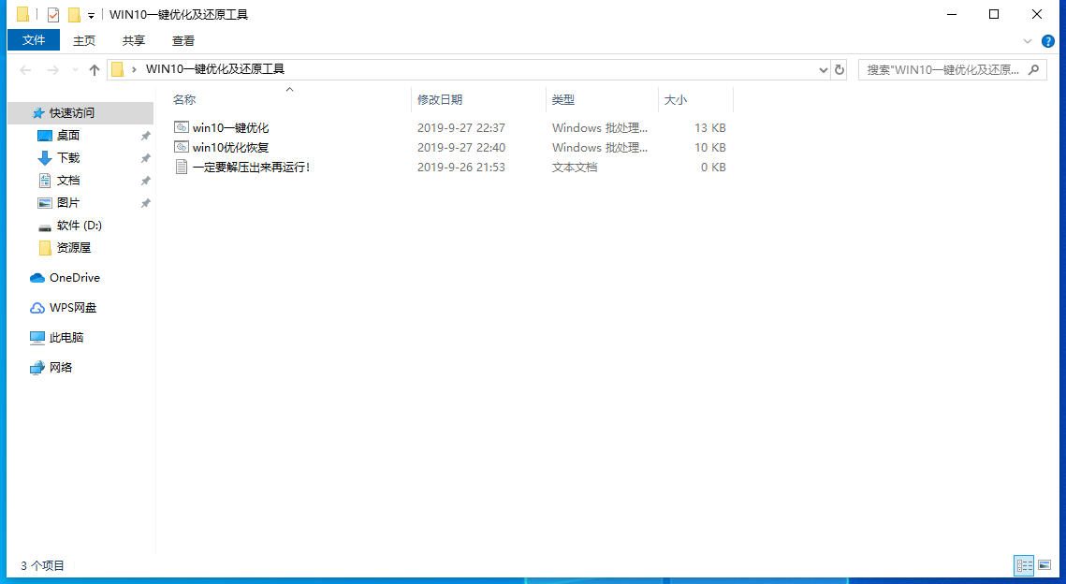This screenshot has width=1066, height=584.
Task: Click the pin icon beside 文档
Action: [x=145, y=181]
